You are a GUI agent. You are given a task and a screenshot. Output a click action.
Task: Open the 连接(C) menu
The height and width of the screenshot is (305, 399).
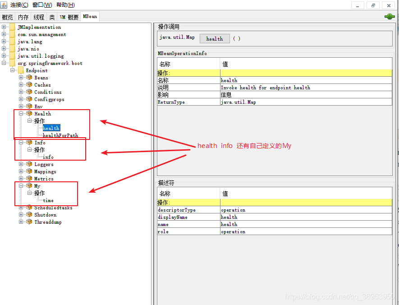point(19,5)
